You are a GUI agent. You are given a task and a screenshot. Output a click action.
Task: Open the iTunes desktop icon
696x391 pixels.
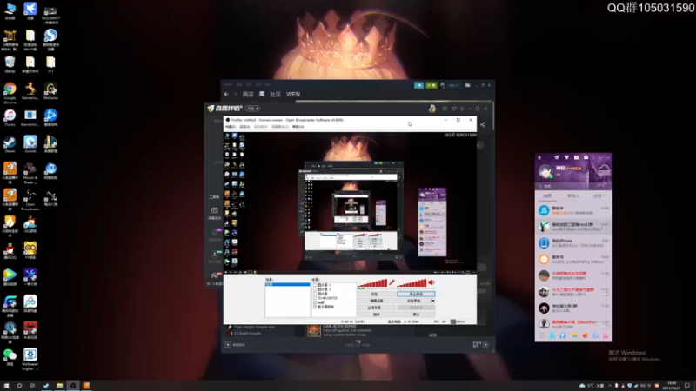tap(10, 118)
